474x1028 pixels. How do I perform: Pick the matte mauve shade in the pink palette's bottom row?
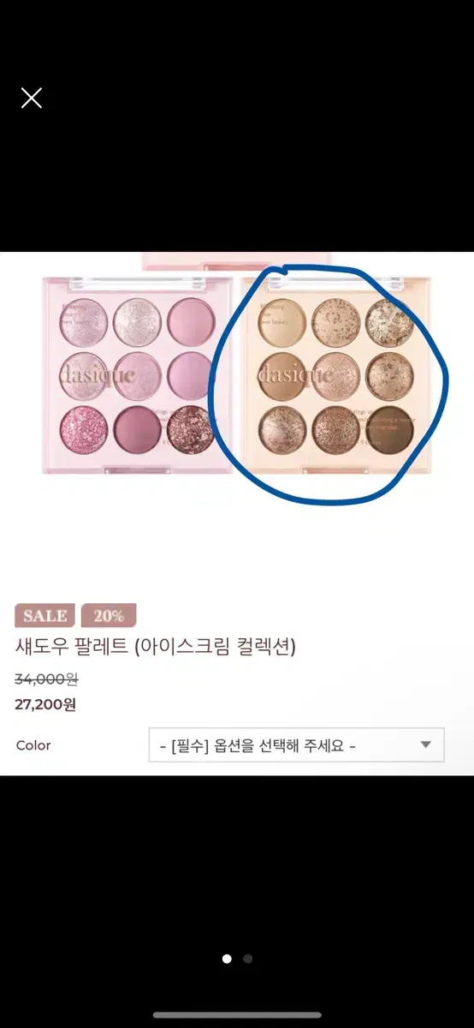(x=137, y=431)
